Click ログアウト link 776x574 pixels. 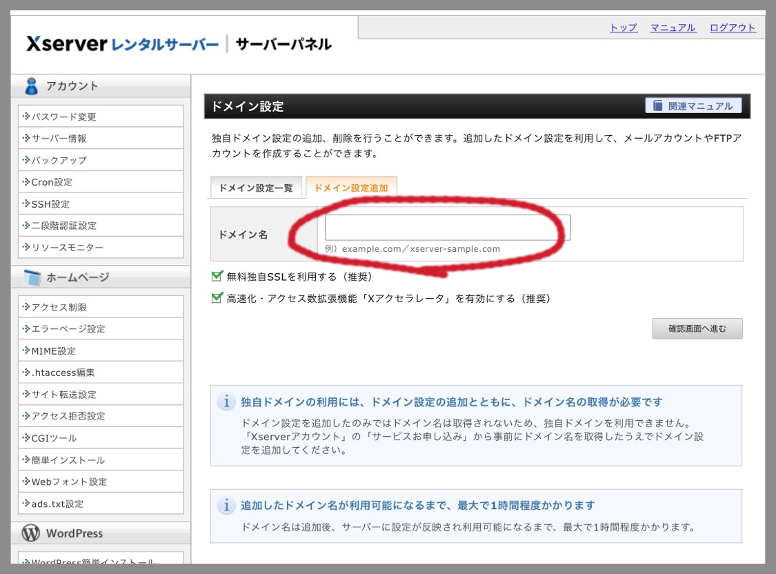pyautogui.click(x=733, y=28)
